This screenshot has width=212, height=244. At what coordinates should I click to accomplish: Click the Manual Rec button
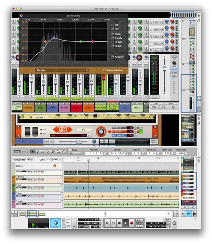(x=19, y=160)
